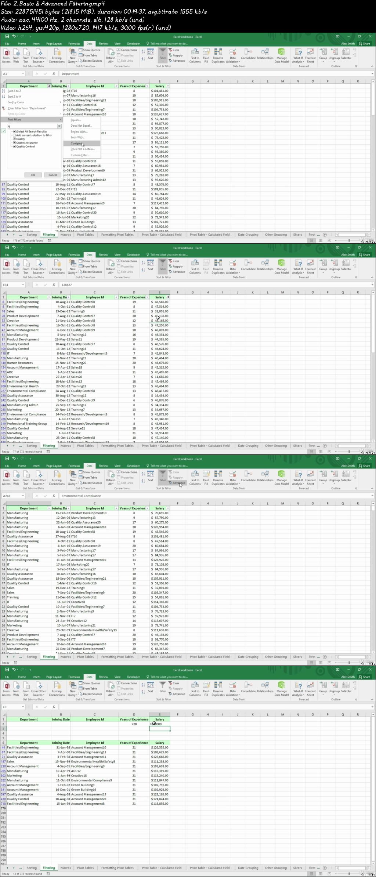Image resolution: width=376 pixels, height=877 pixels.
Task: Click Data Validation icon in second Excel window
Action: pos(232,267)
